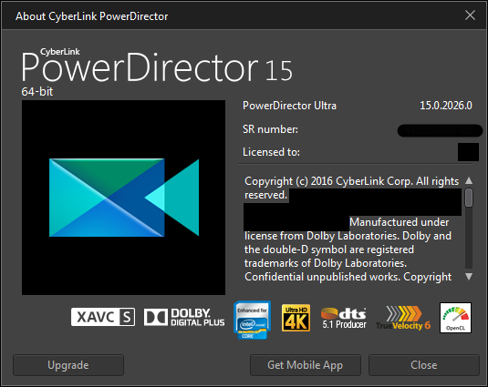Click the Licensed to label
Screen dimensions: 488x387
pos(271,152)
